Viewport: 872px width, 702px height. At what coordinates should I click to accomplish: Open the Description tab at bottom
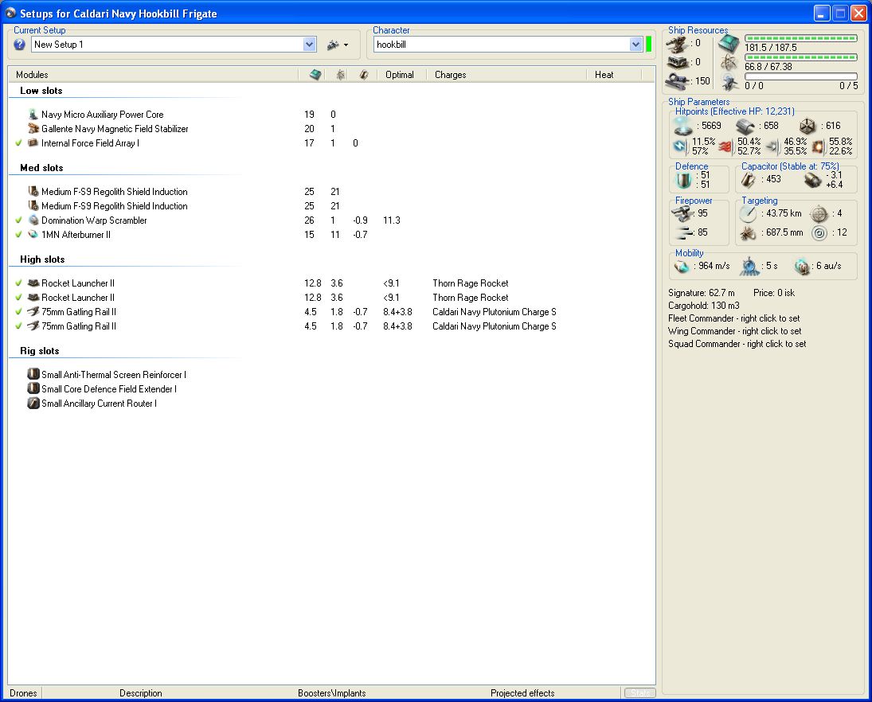pyautogui.click(x=141, y=693)
